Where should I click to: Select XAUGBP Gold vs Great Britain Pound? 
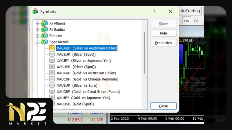coord(88,92)
